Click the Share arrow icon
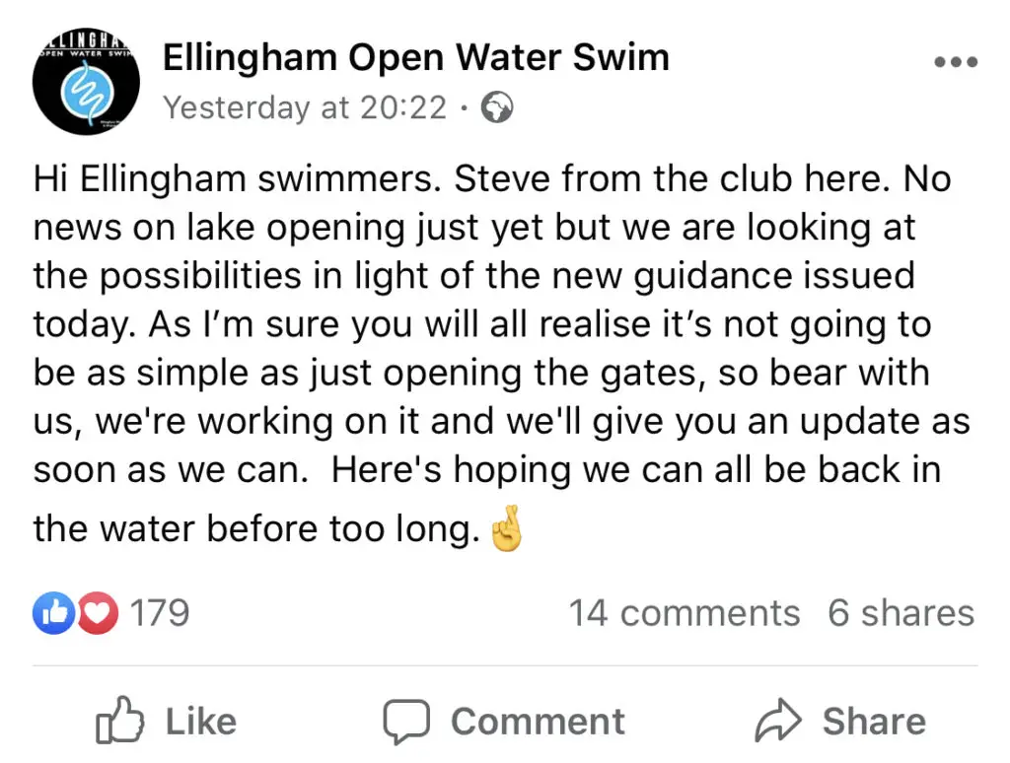This screenshot has height=763, width=1010. click(778, 720)
